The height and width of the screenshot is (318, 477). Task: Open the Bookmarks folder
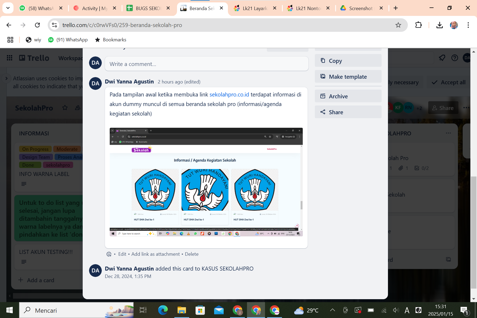tap(111, 40)
